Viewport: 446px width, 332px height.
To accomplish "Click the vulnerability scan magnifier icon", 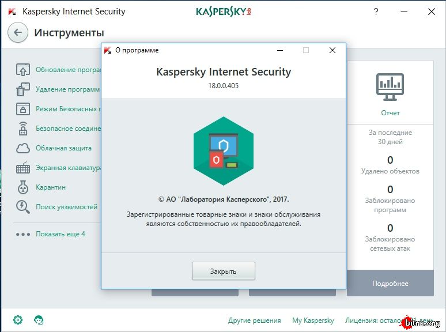I will coord(22,207).
